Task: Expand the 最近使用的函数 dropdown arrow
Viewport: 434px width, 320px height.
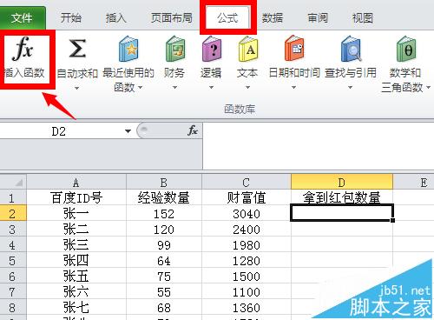Action: [140, 87]
